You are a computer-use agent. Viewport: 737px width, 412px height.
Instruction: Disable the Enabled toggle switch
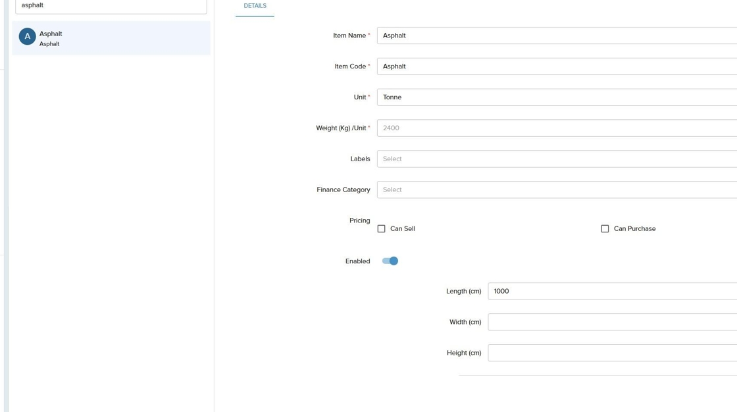[390, 261]
